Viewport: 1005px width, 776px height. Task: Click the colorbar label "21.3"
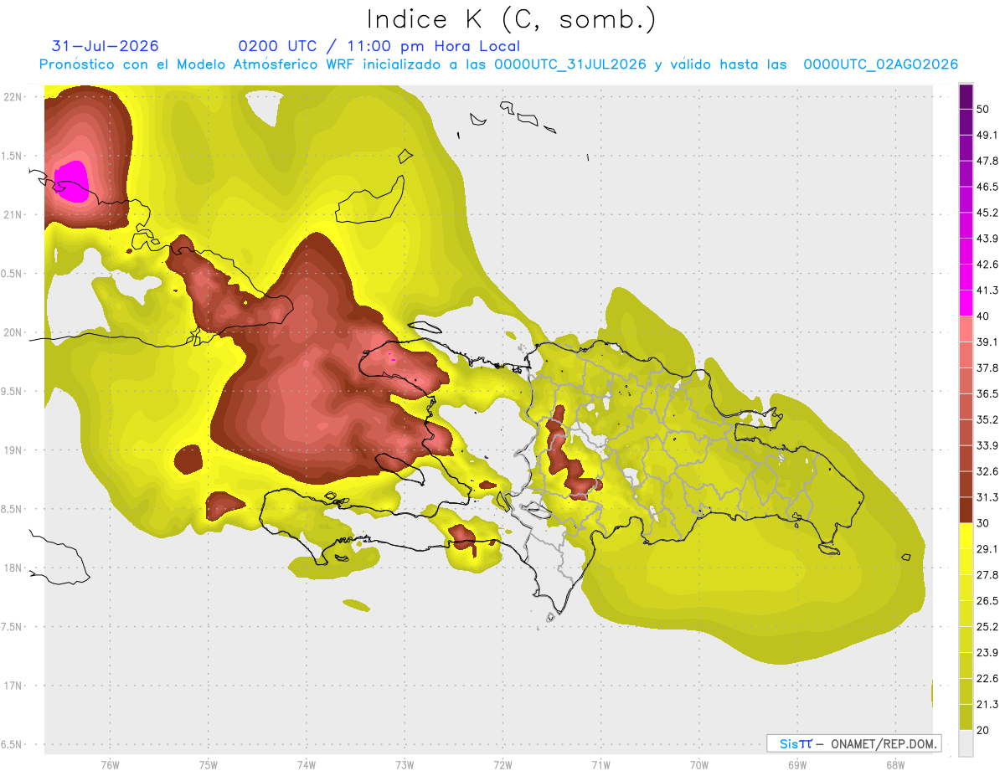pyautogui.click(x=987, y=705)
